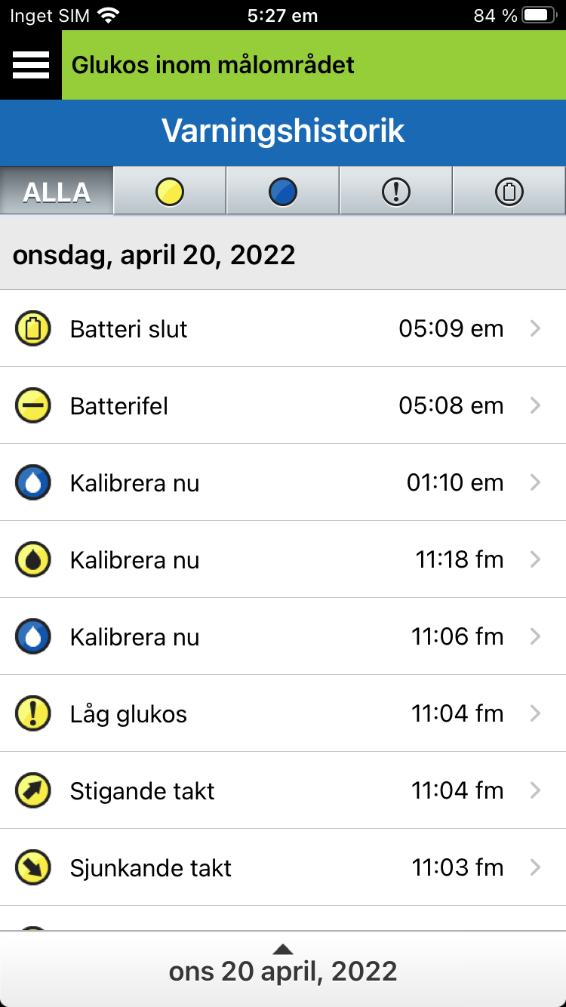Tap blue drop icon at 11:06 fm

click(x=33, y=637)
